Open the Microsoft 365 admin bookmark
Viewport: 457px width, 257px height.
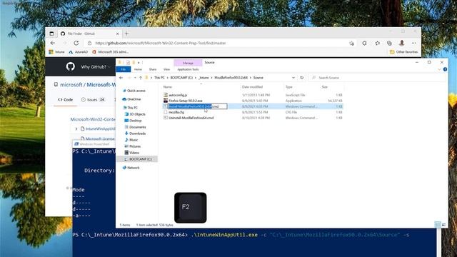[x=110, y=52]
